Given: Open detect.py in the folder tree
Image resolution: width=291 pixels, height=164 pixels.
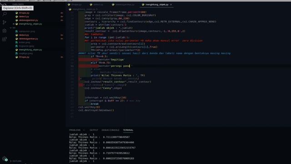Looking at the screenshot, I should 24,35.
